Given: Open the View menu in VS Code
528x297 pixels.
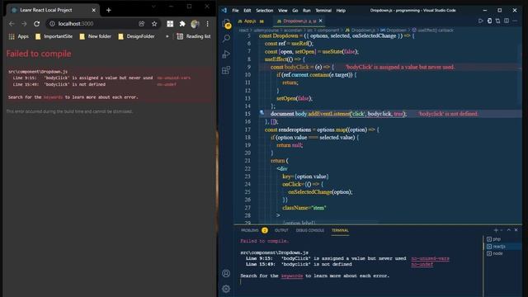Looking at the screenshot, I should pyautogui.click(x=282, y=11).
